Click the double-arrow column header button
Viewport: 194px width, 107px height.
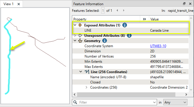(144, 19)
